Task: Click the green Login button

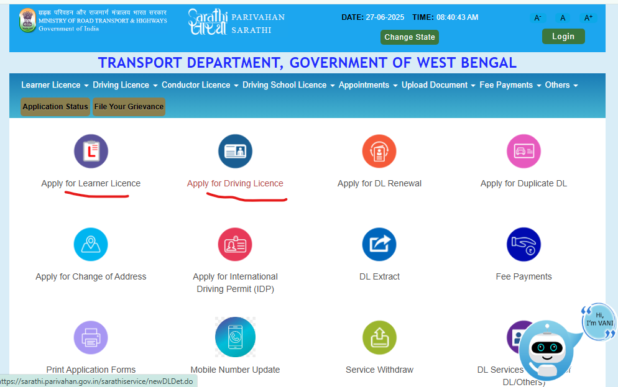Action: coord(563,36)
